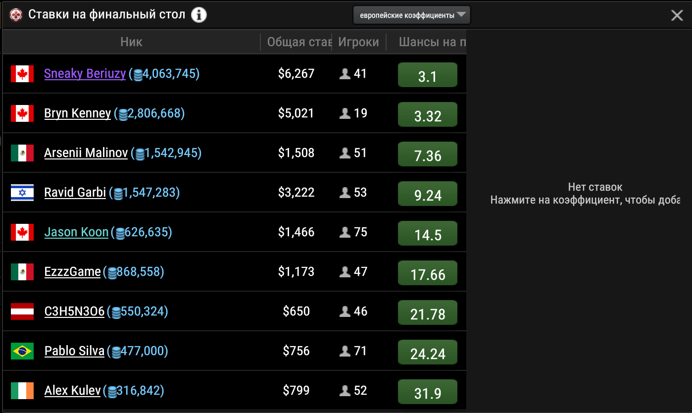692x413 pixels.
Task: Click the Israel flag beside Ravid Garbi
Action: (x=22, y=193)
